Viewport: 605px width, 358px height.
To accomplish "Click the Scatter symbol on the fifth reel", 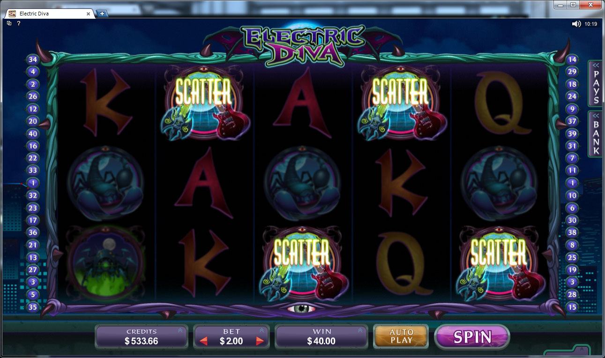I will 498,263.
